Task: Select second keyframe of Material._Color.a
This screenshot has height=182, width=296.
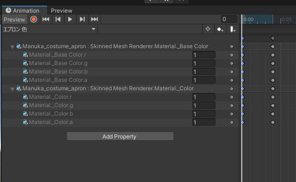Action: pyautogui.click(x=273, y=122)
